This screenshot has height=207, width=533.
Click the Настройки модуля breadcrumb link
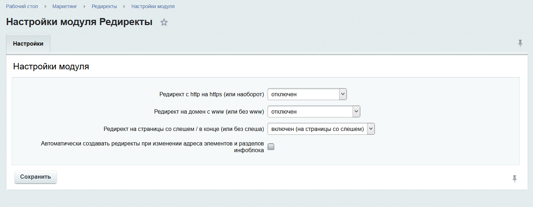[153, 7]
